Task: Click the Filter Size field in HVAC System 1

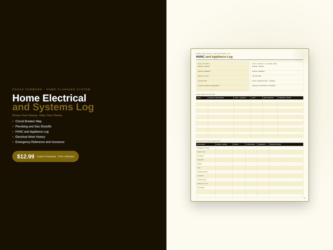Action: pyautogui.click(x=222, y=83)
